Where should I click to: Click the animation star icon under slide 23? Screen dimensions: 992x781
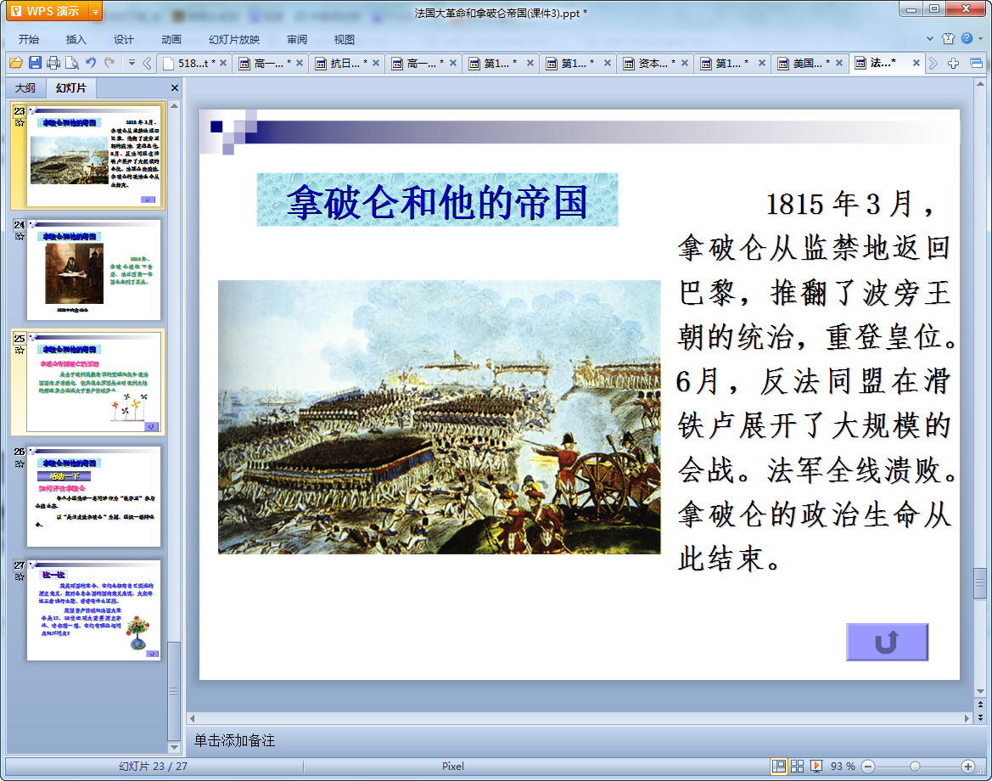[20, 123]
